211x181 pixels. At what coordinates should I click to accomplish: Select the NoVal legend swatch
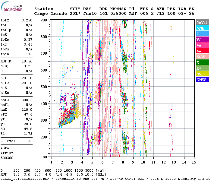tap(202, 22)
